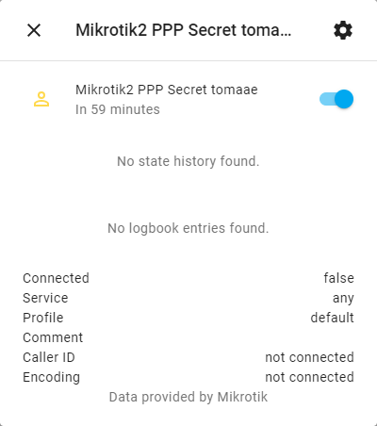Click the yellow person entity icon

click(41, 99)
